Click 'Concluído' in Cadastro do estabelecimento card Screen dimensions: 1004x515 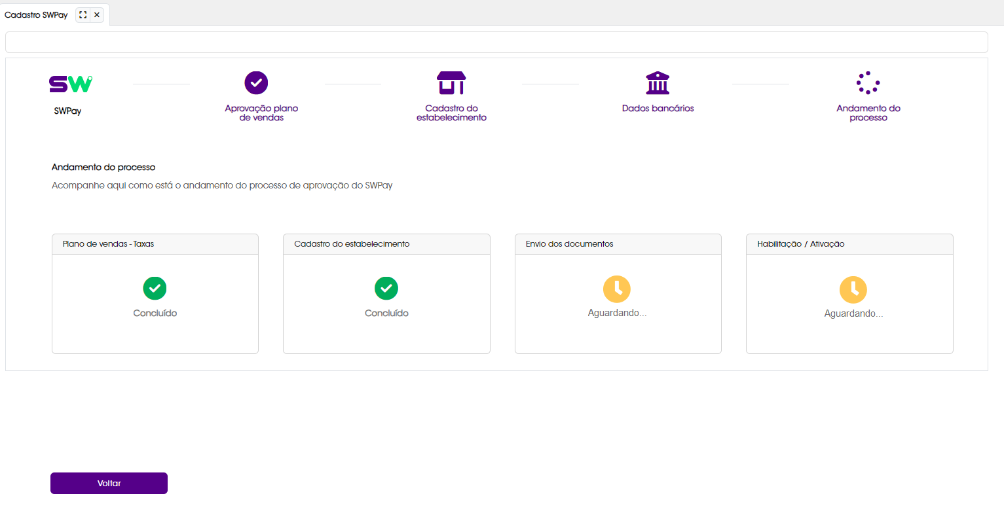click(386, 313)
